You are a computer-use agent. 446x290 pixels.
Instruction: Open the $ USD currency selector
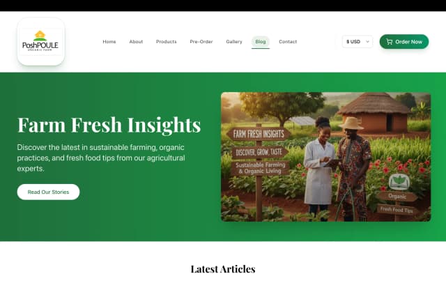point(357,42)
